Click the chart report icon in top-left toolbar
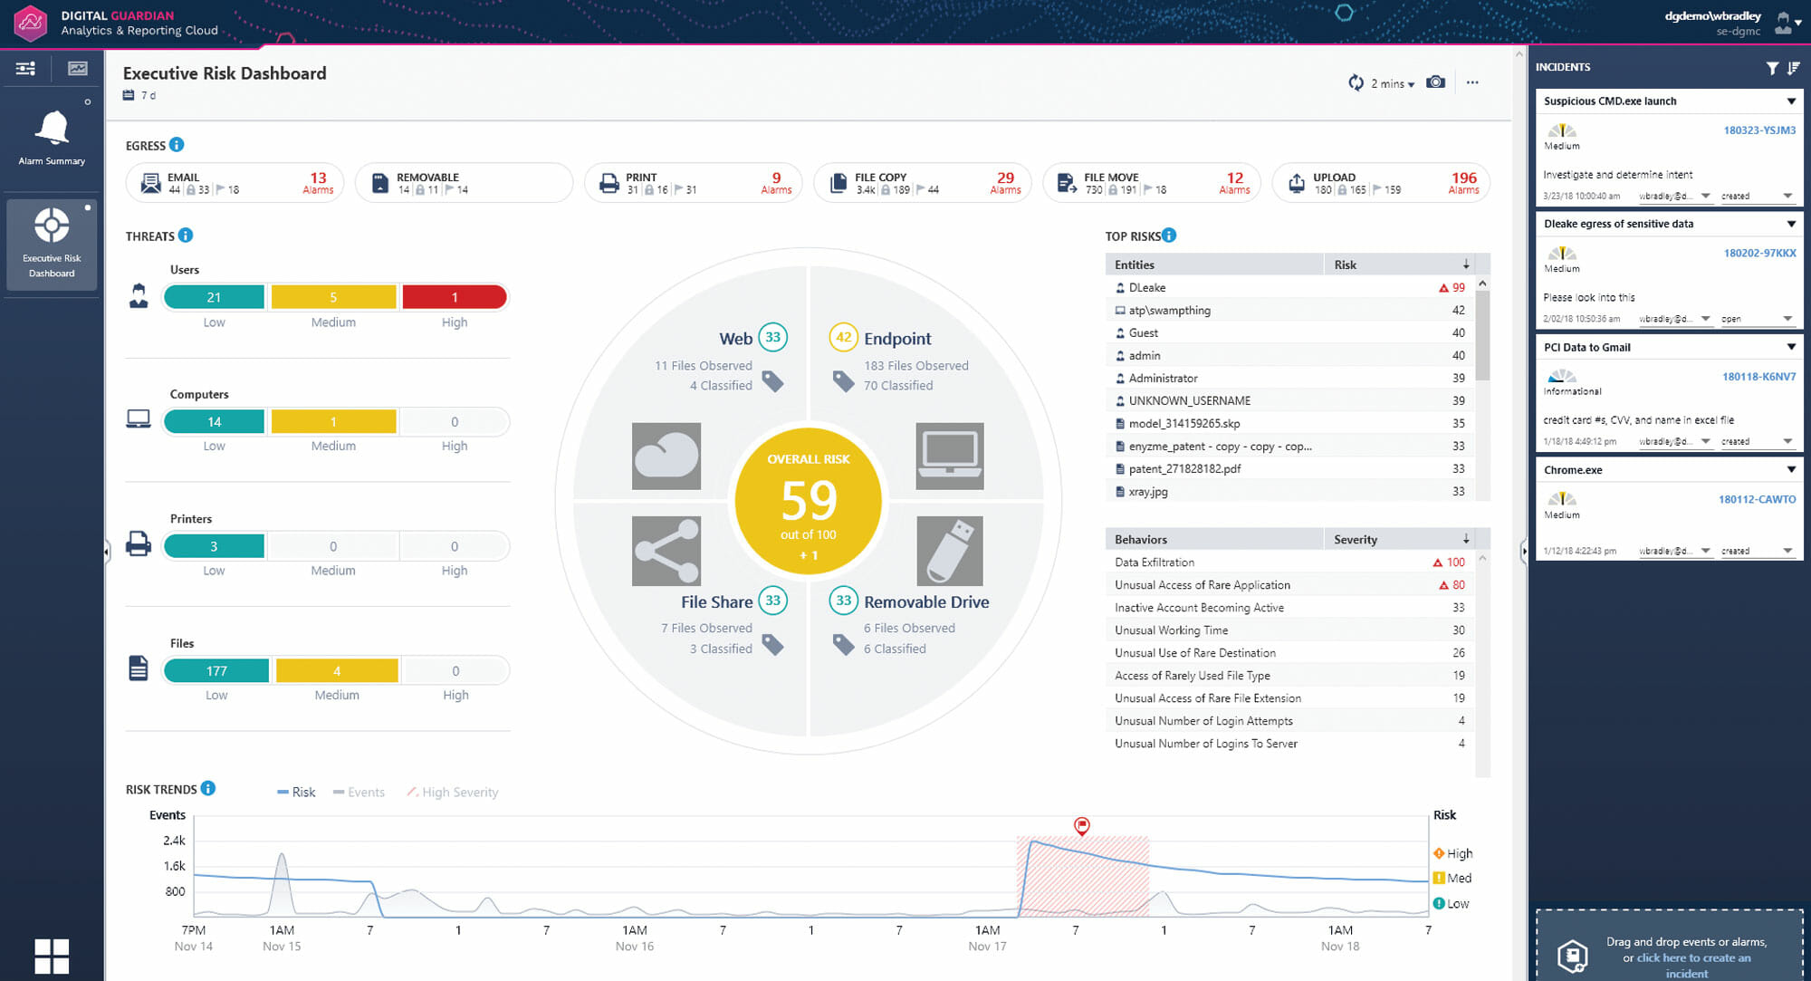 pos(77,68)
